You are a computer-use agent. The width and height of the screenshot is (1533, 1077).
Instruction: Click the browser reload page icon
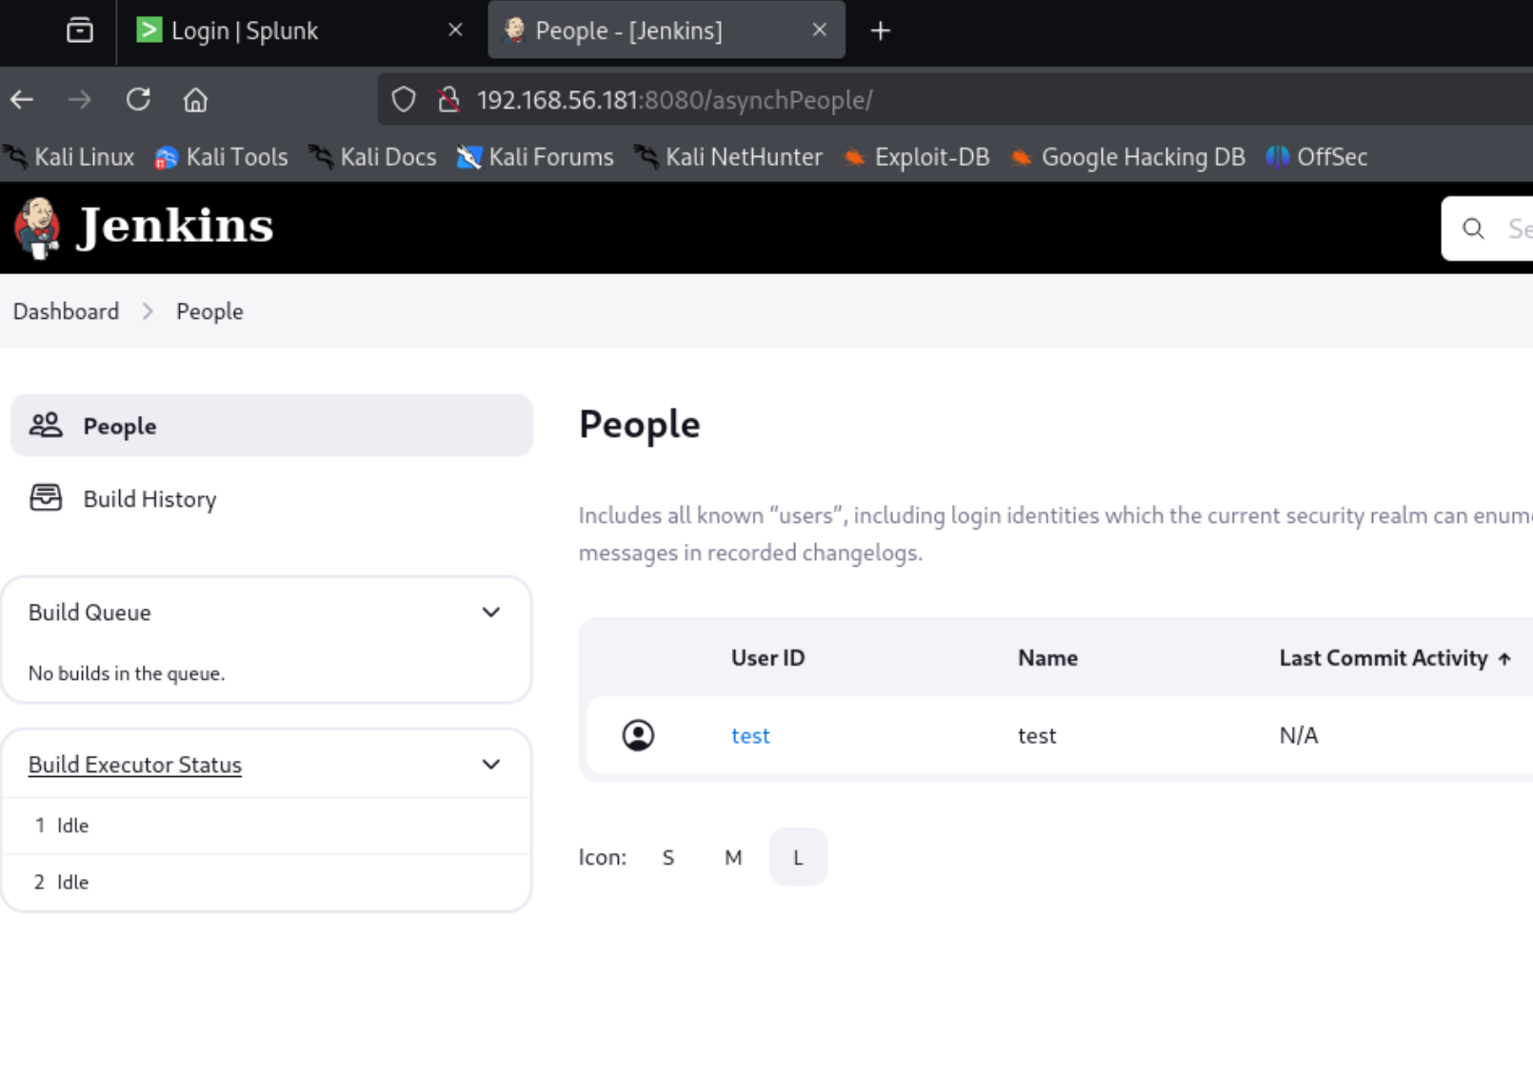pos(138,100)
